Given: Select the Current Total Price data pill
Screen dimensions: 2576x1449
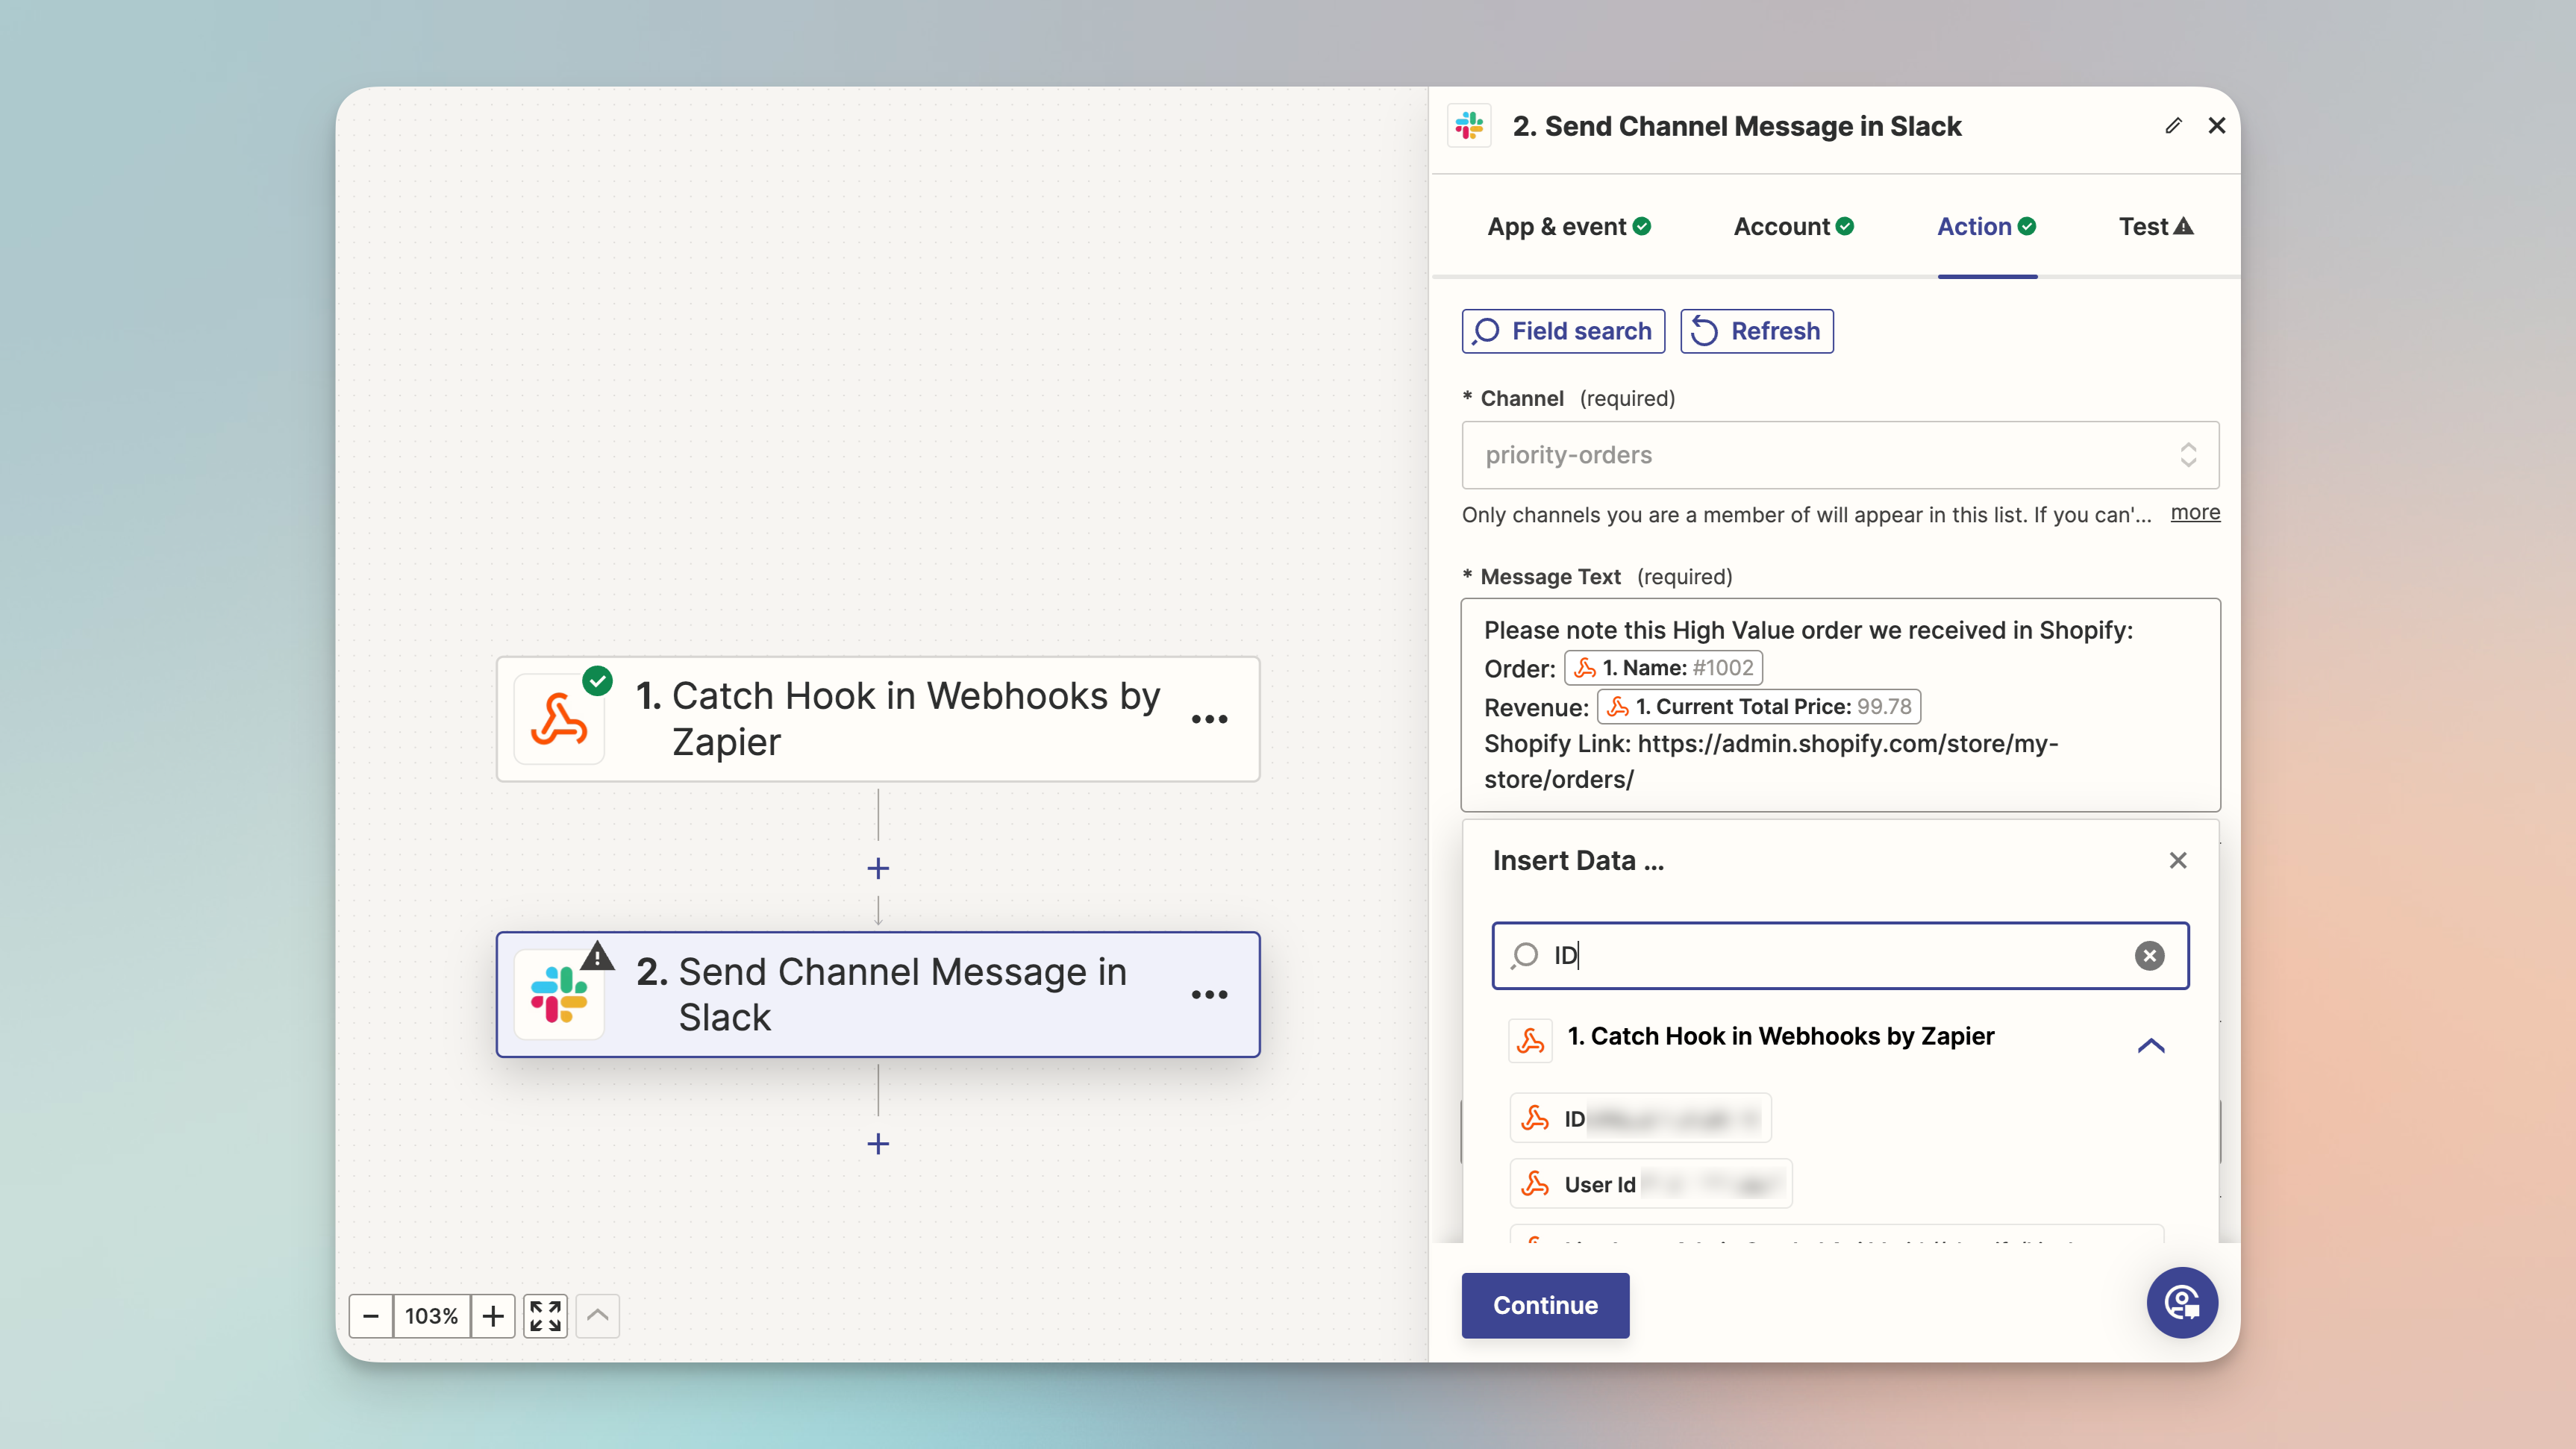Looking at the screenshot, I should pos(1759,707).
